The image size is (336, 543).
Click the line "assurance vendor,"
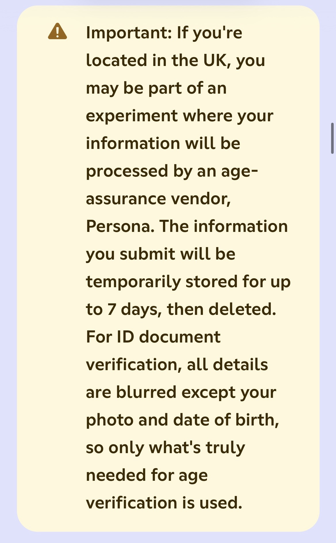click(x=158, y=198)
